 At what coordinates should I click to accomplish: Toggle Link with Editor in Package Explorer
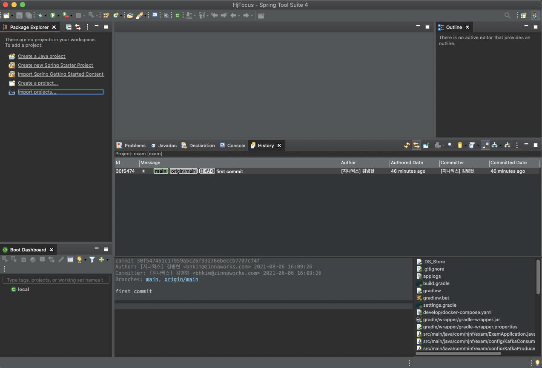click(x=78, y=27)
